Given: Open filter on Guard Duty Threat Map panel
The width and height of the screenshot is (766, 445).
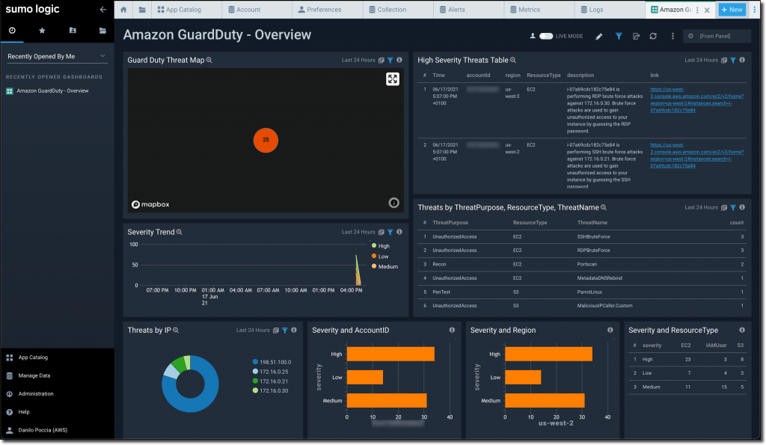Looking at the screenshot, I should click(x=390, y=60).
